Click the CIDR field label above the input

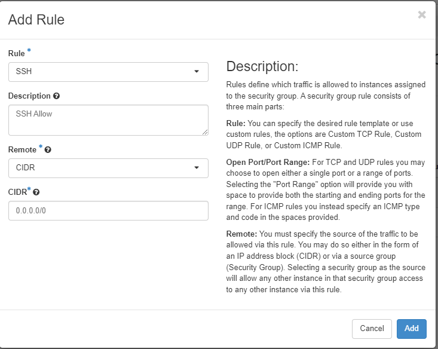(17, 192)
